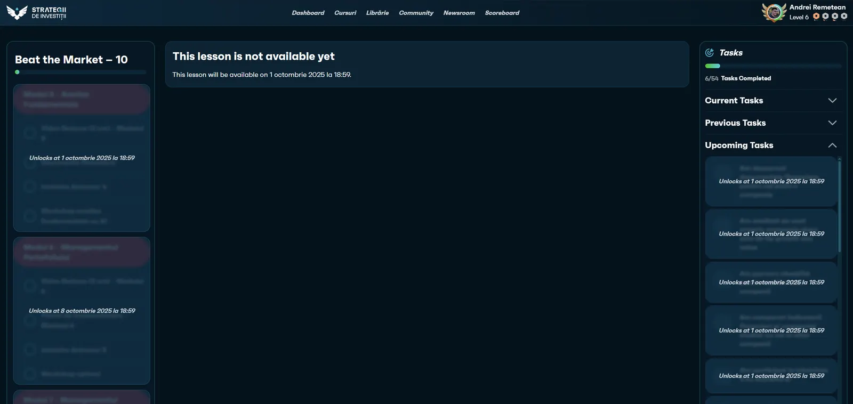Open Andrei Remetean's winged profile avatar

click(774, 12)
